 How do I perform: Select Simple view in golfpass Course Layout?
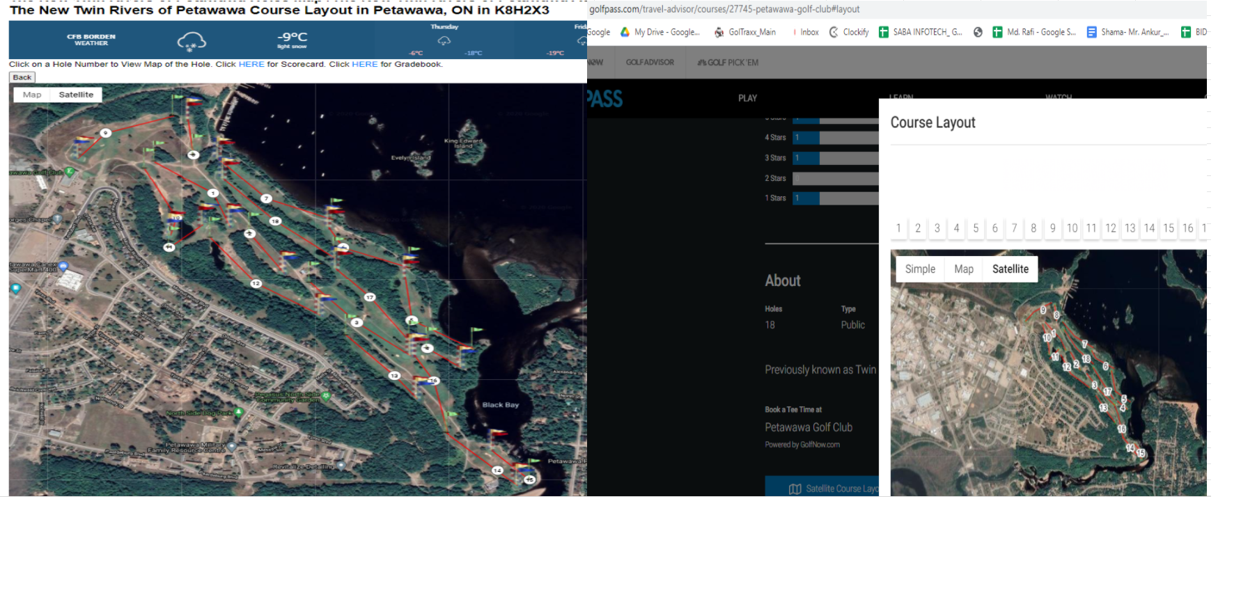coord(920,269)
